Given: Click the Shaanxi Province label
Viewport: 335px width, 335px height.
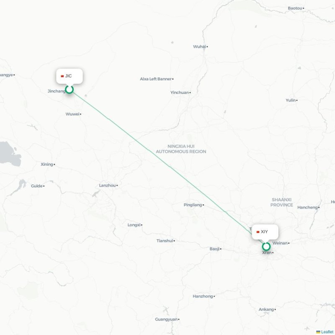Looking at the screenshot, I should [x=281, y=202].
